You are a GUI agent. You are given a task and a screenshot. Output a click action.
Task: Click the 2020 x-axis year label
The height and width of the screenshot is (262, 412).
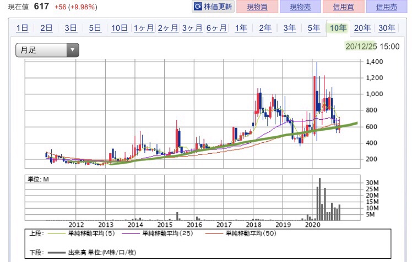[x=312, y=225]
